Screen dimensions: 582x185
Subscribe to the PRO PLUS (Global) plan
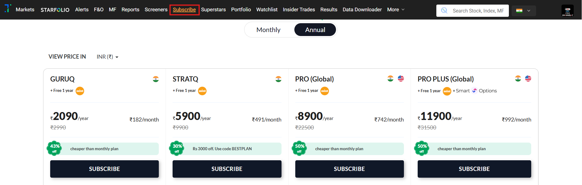pos(474,169)
